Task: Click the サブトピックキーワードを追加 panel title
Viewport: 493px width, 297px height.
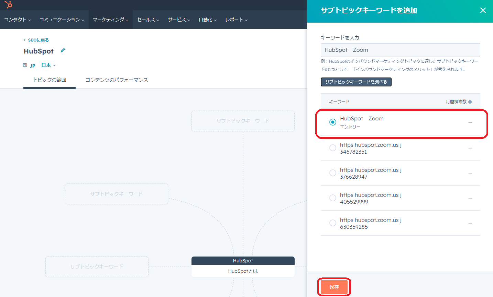Action: pos(369,11)
